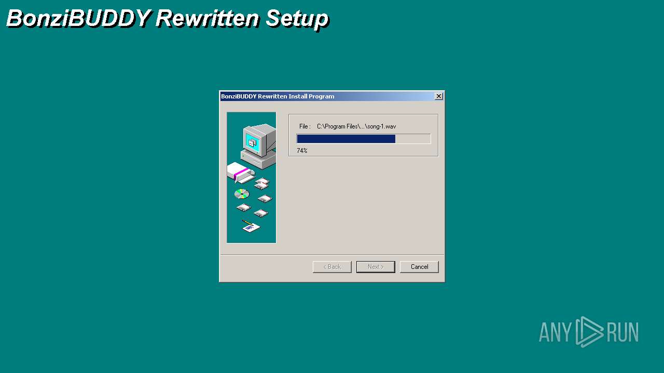This screenshot has width=664, height=373.
Task: Click the notepad with pencil icon
Action: click(251, 226)
